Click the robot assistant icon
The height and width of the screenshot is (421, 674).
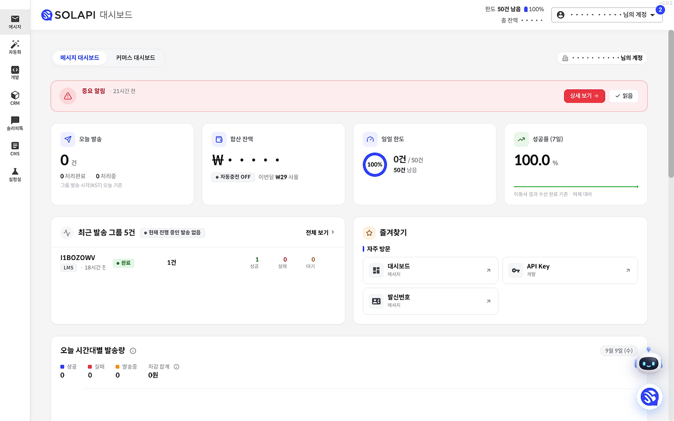coord(649,362)
